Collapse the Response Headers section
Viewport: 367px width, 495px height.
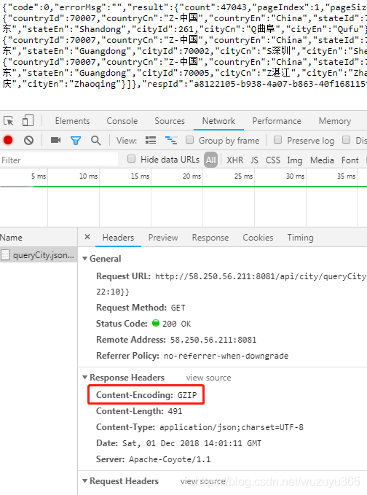pos(84,377)
